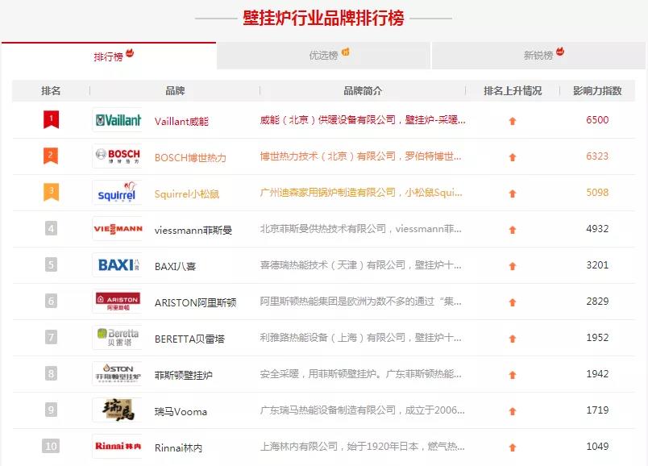
Task: Click the gray rank 7 badge
Action: (x=51, y=337)
